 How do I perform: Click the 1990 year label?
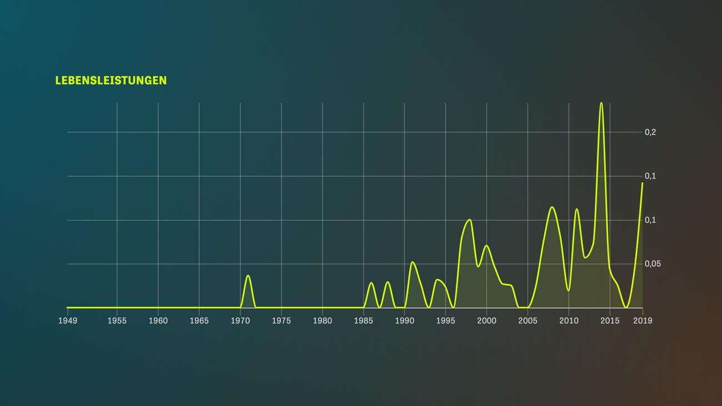coord(404,321)
